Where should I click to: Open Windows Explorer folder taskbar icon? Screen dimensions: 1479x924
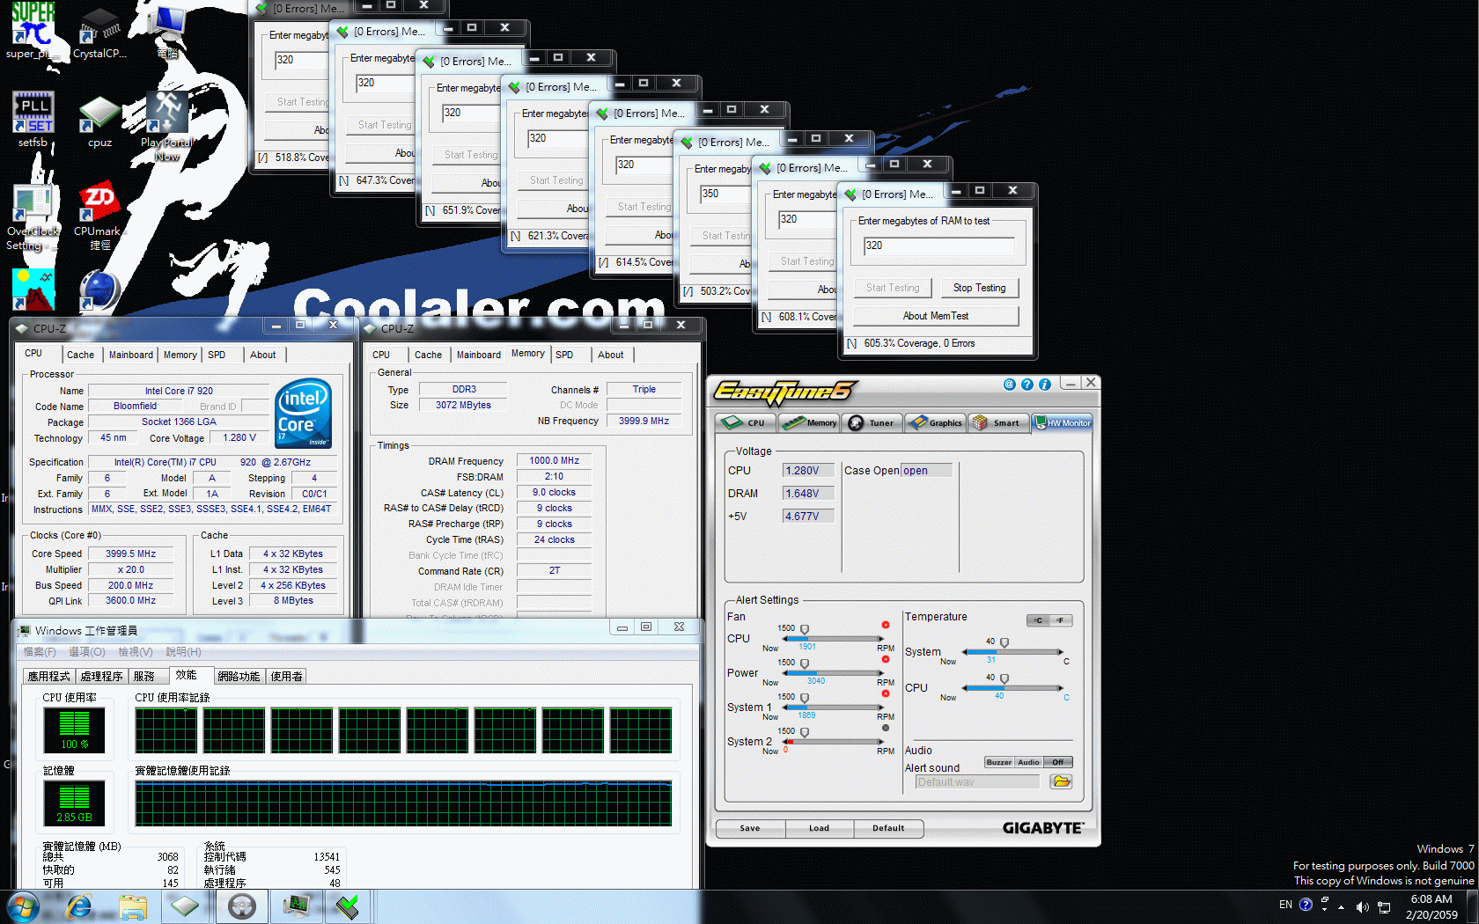[133, 906]
